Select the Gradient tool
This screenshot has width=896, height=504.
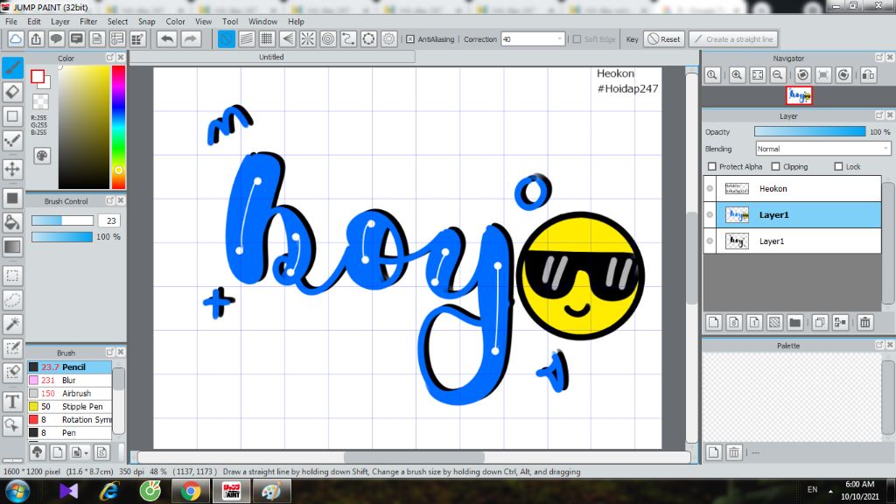point(12,247)
